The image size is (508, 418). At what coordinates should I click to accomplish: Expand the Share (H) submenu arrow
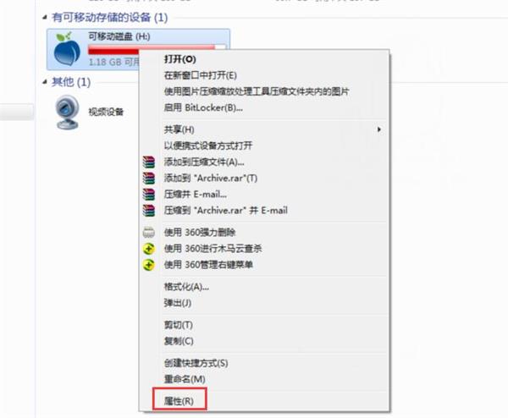(x=379, y=129)
